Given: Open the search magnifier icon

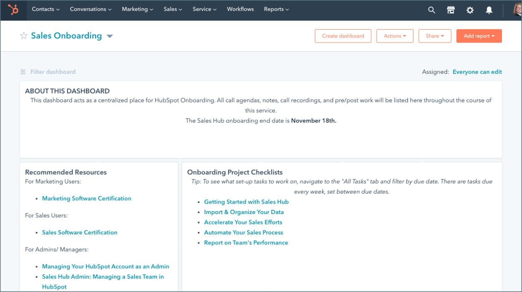Looking at the screenshot, I should [432, 10].
